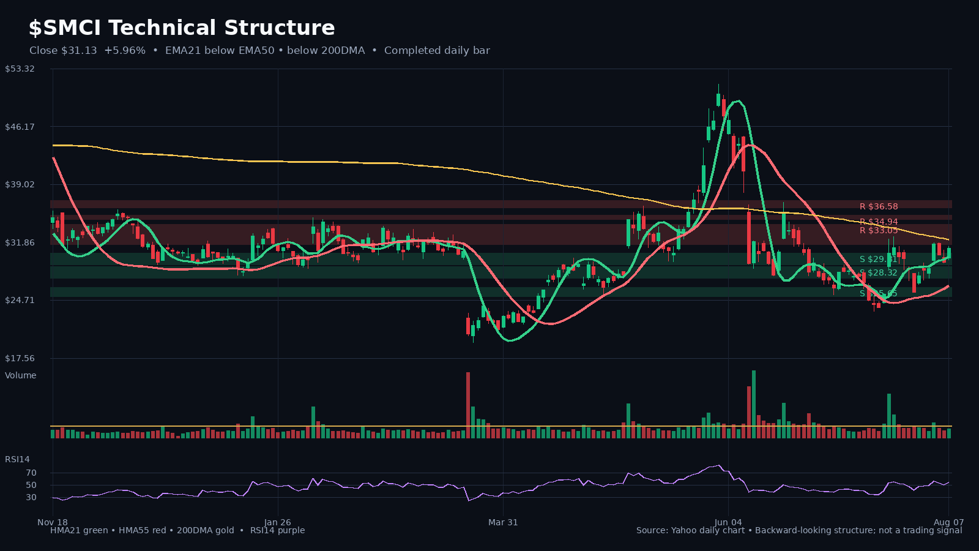Click the RSI 70 level label
979x551 pixels.
(x=31, y=473)
